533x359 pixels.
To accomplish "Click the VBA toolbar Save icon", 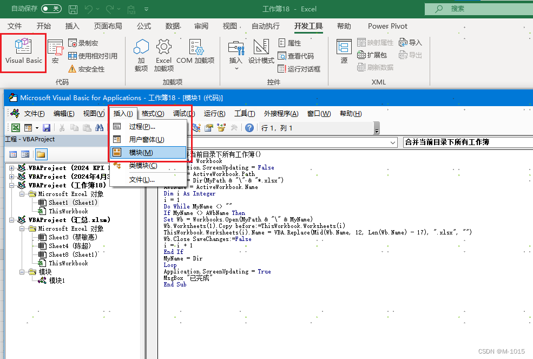I will [47, 128].
